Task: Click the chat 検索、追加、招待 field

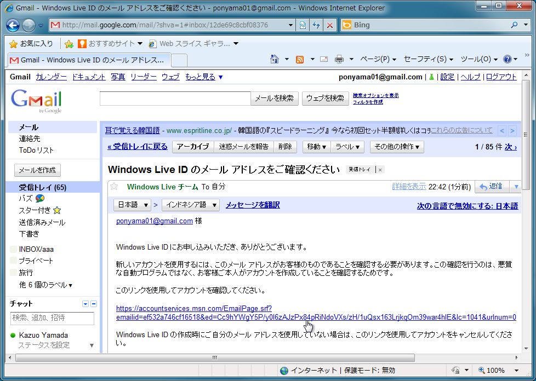Action: pyautogui.click(x=52, y=318)
